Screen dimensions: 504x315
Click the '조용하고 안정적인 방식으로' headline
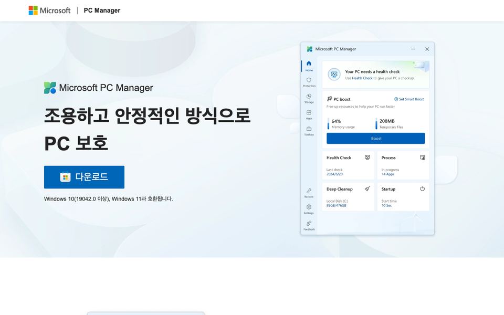(147, 115)
